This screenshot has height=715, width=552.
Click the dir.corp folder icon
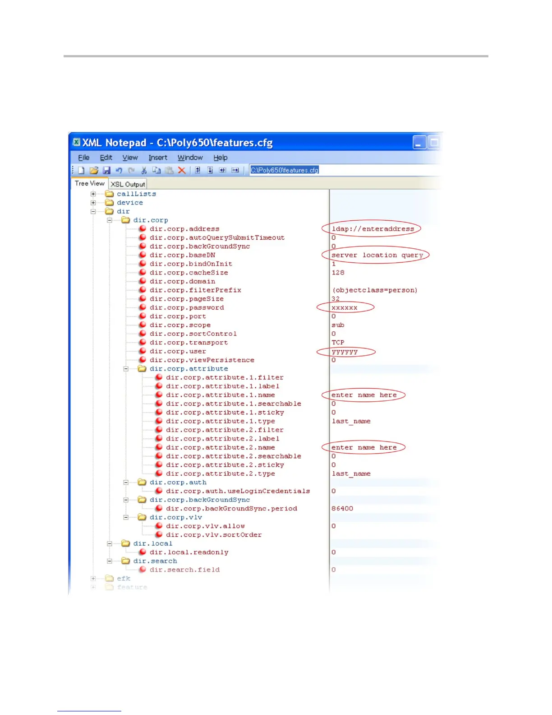pyautogui.click(x=125, y=220)
